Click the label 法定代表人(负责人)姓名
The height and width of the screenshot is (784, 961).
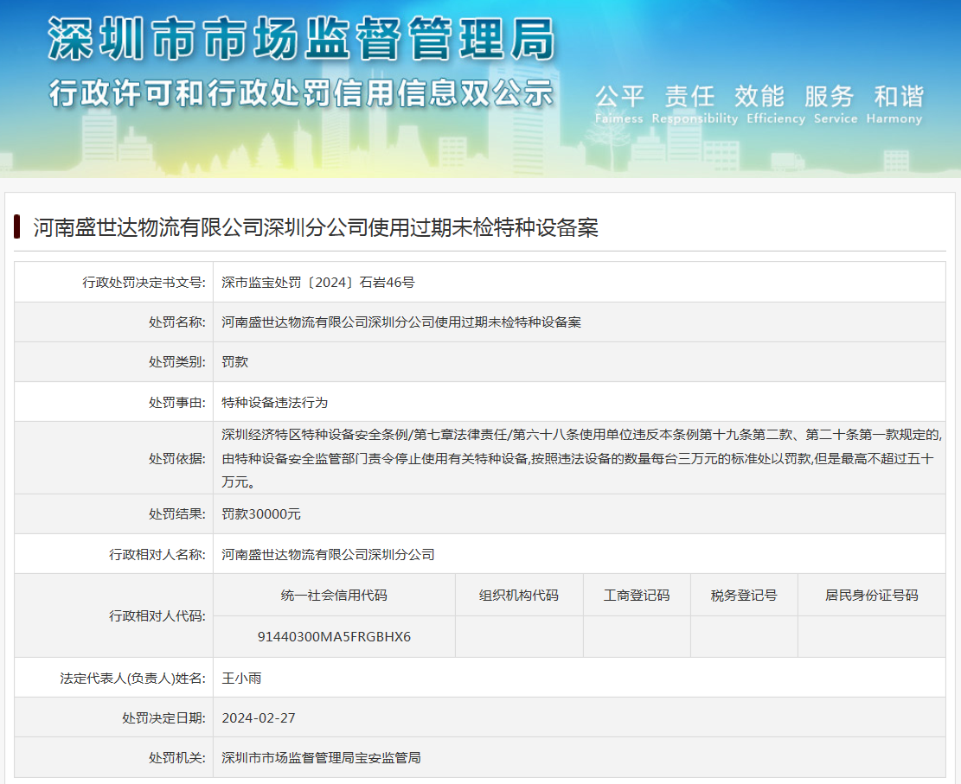pos(133,678)
